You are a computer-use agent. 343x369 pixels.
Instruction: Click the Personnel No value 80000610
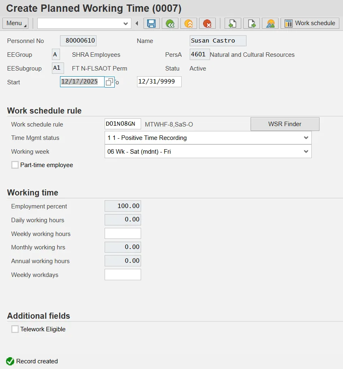pos(78,41)
